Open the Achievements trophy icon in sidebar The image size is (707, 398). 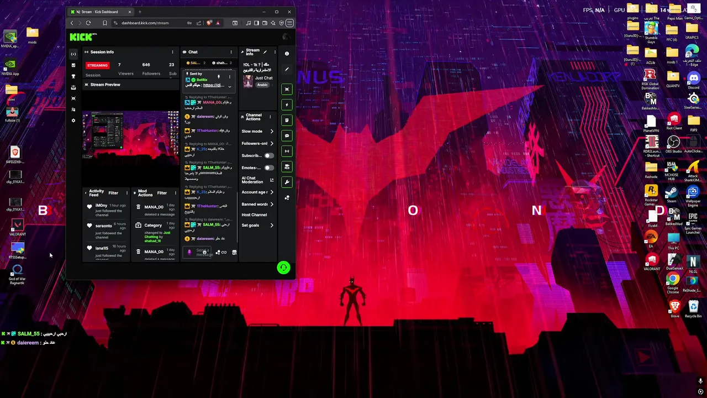click(73, 76)
